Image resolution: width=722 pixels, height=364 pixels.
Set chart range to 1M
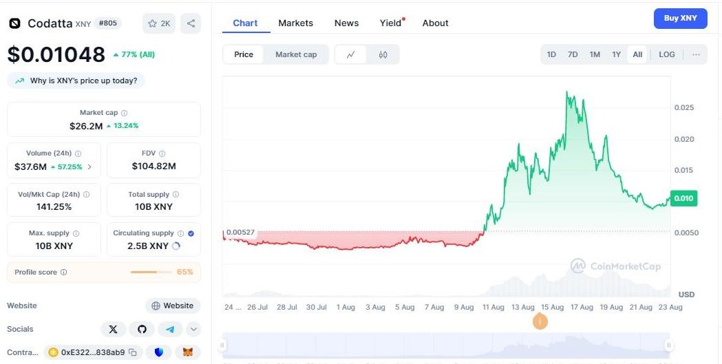tap(595, 55)
